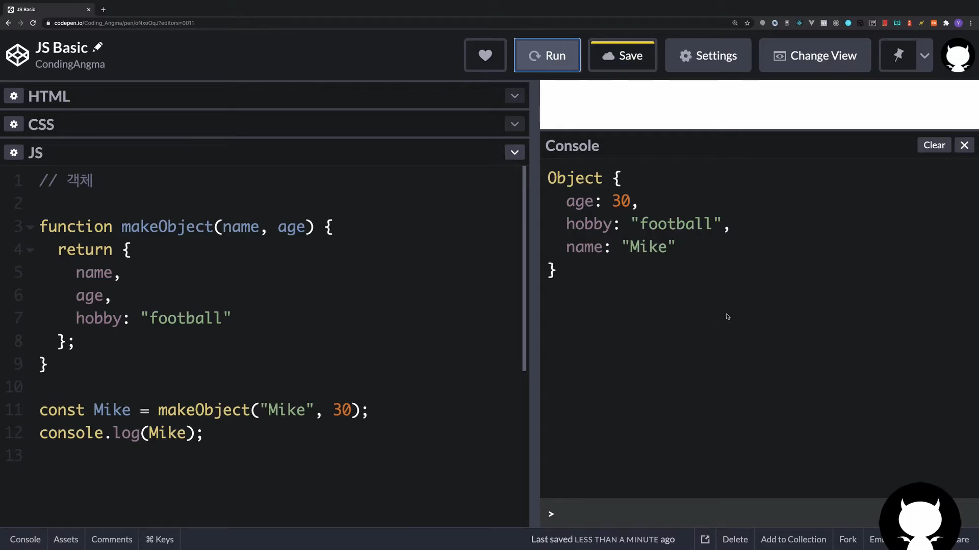Fold return block at line 4
Screen dimensions: 979x550
click(x=30, y=250)
